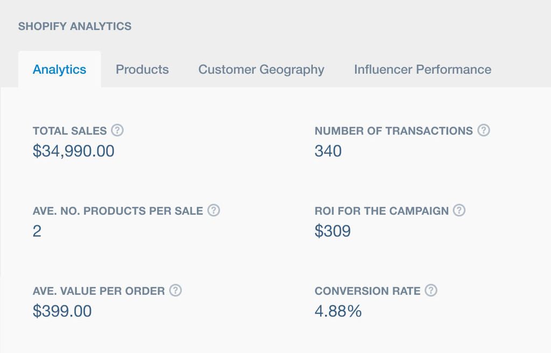This screenshot has width=551, height=353.
Task: Click the help icon next to Total Sales
Action: pyautogui.click(x=117, y=130)
